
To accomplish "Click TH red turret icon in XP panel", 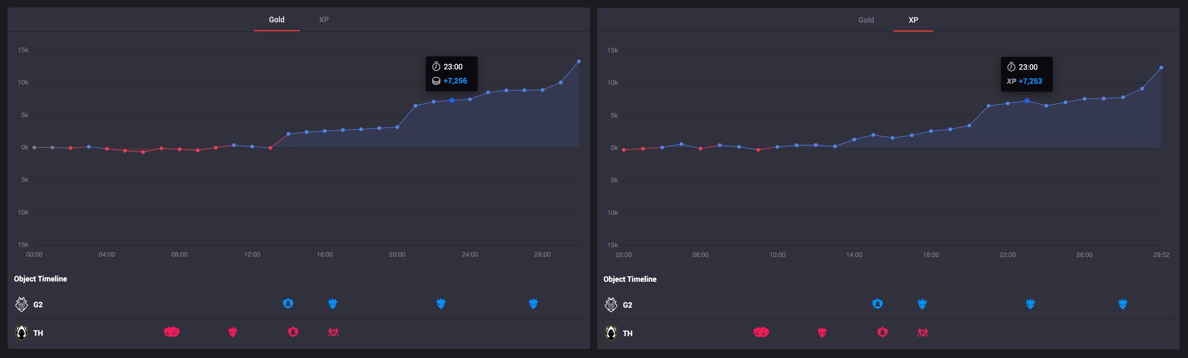I will tap(882, 332).
